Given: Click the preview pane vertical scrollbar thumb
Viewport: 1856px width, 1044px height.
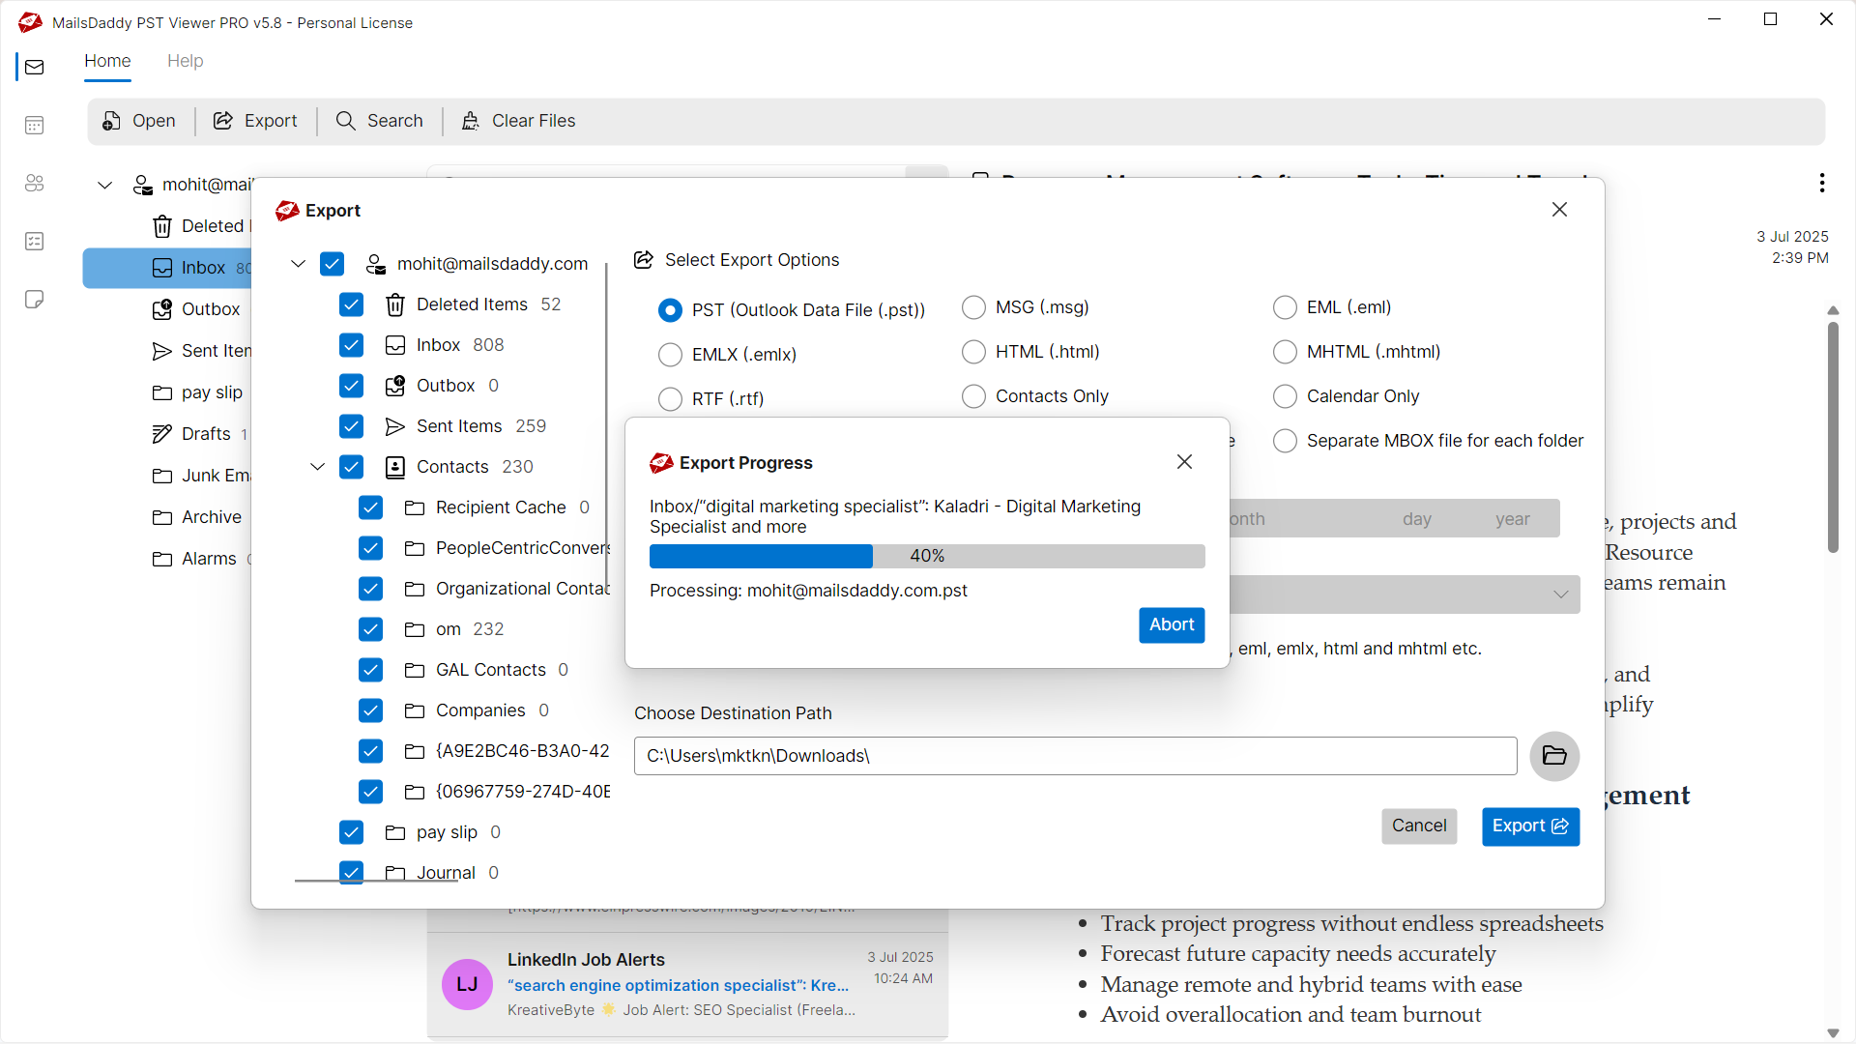Looking at the screenshot, I should pyautogui.click(x=1833, y=437).
